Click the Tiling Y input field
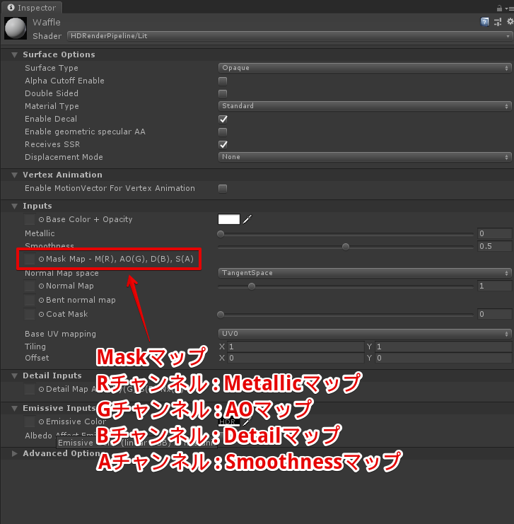514x524 pixels. pos(444,347)
